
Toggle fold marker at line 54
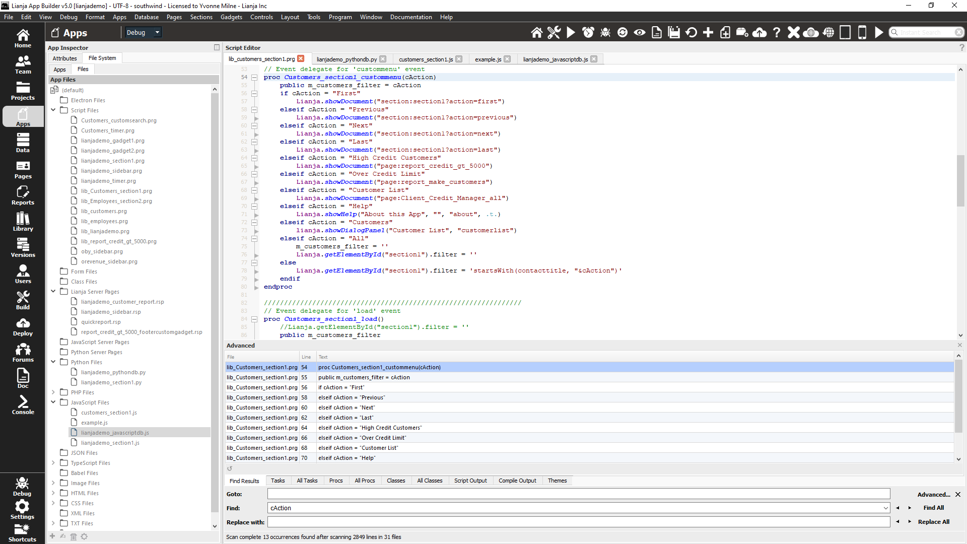pos(254,77)
